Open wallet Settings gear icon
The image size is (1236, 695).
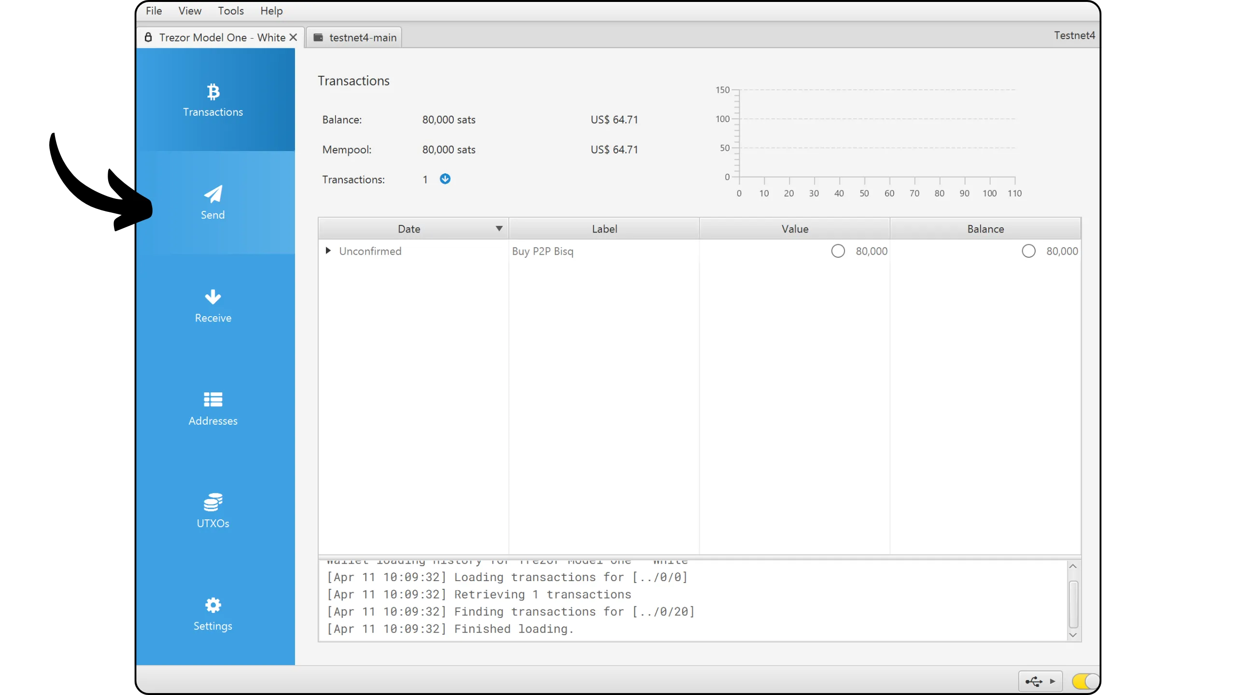click(213, 605)
